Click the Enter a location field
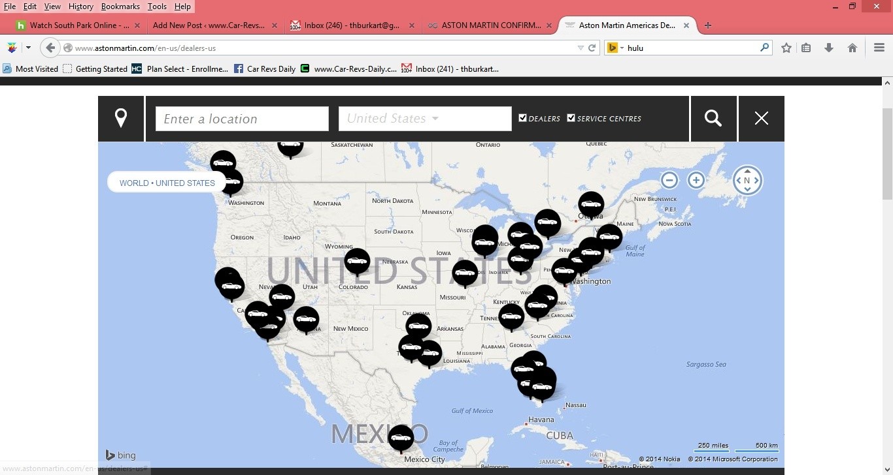The image size is (893, 475). (242, 119)
